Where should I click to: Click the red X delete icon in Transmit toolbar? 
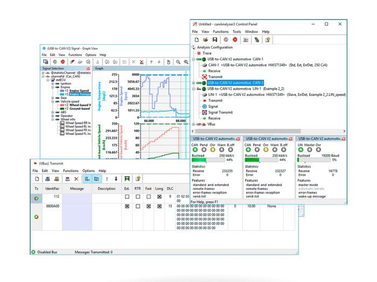click(76, 178)
